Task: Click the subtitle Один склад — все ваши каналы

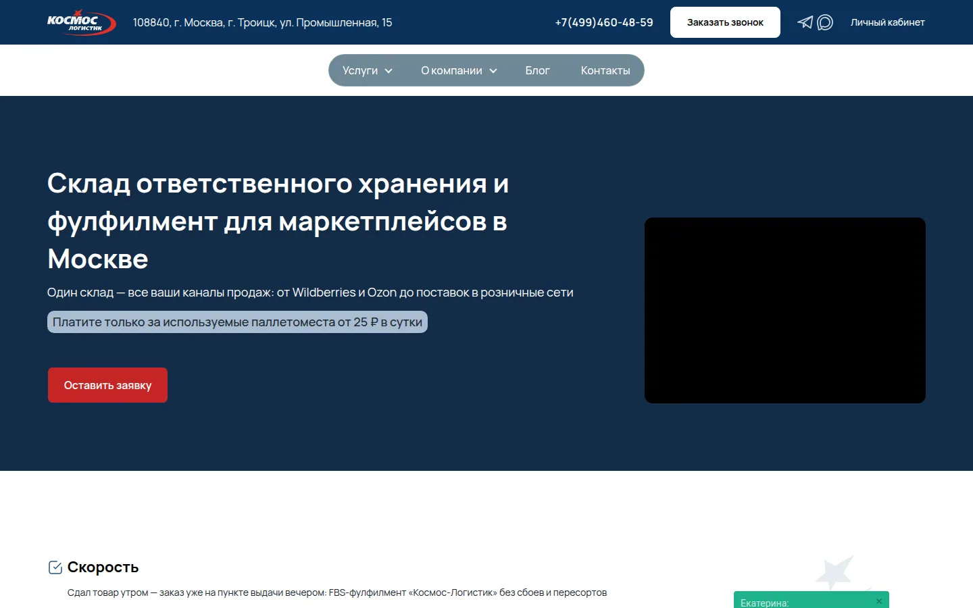Action: (x=310, y=293)
